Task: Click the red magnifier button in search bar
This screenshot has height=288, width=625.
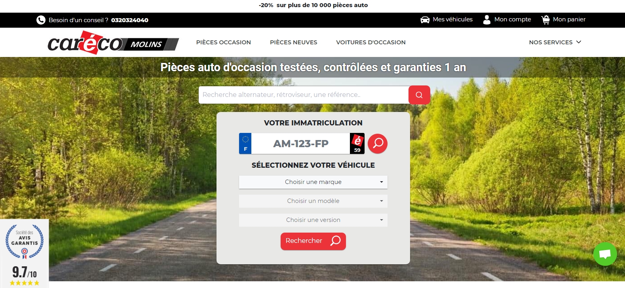Action: 419,95
